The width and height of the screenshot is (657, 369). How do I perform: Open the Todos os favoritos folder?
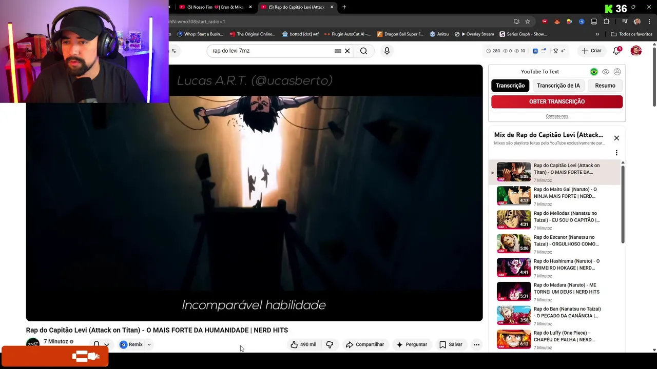click(x=631, y=34)
